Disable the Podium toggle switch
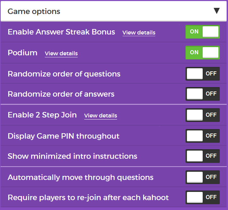 pos(202,53)
